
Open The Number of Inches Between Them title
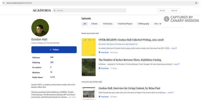tap(130, 60)
